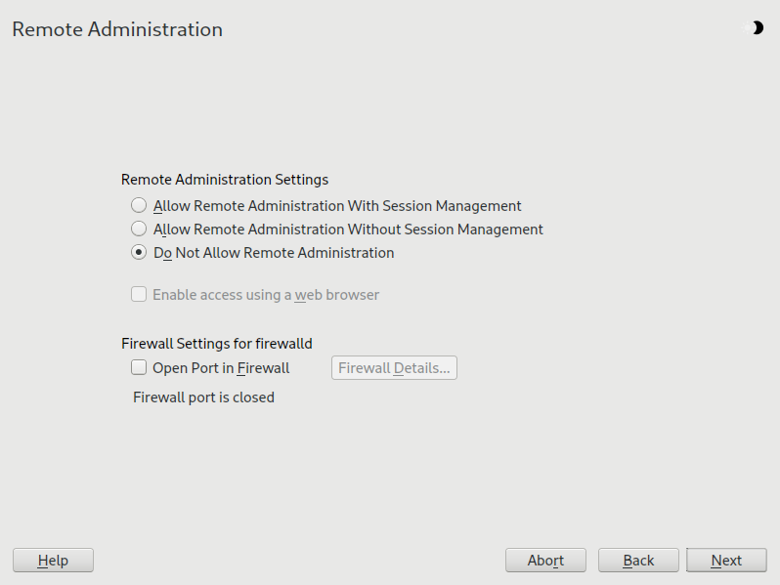Open the Firewall Details dialog
Image resolution: width=780 pixels, height=585 pixels.
pyautogui.click(x=394, y=368)
